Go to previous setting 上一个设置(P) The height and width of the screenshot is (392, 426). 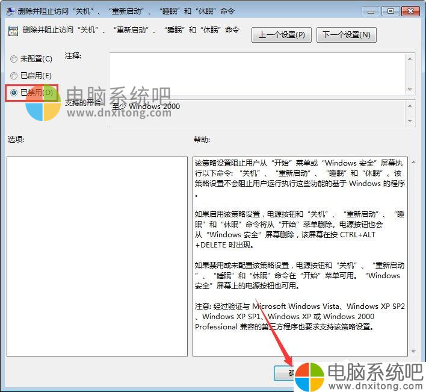[282, 35]
